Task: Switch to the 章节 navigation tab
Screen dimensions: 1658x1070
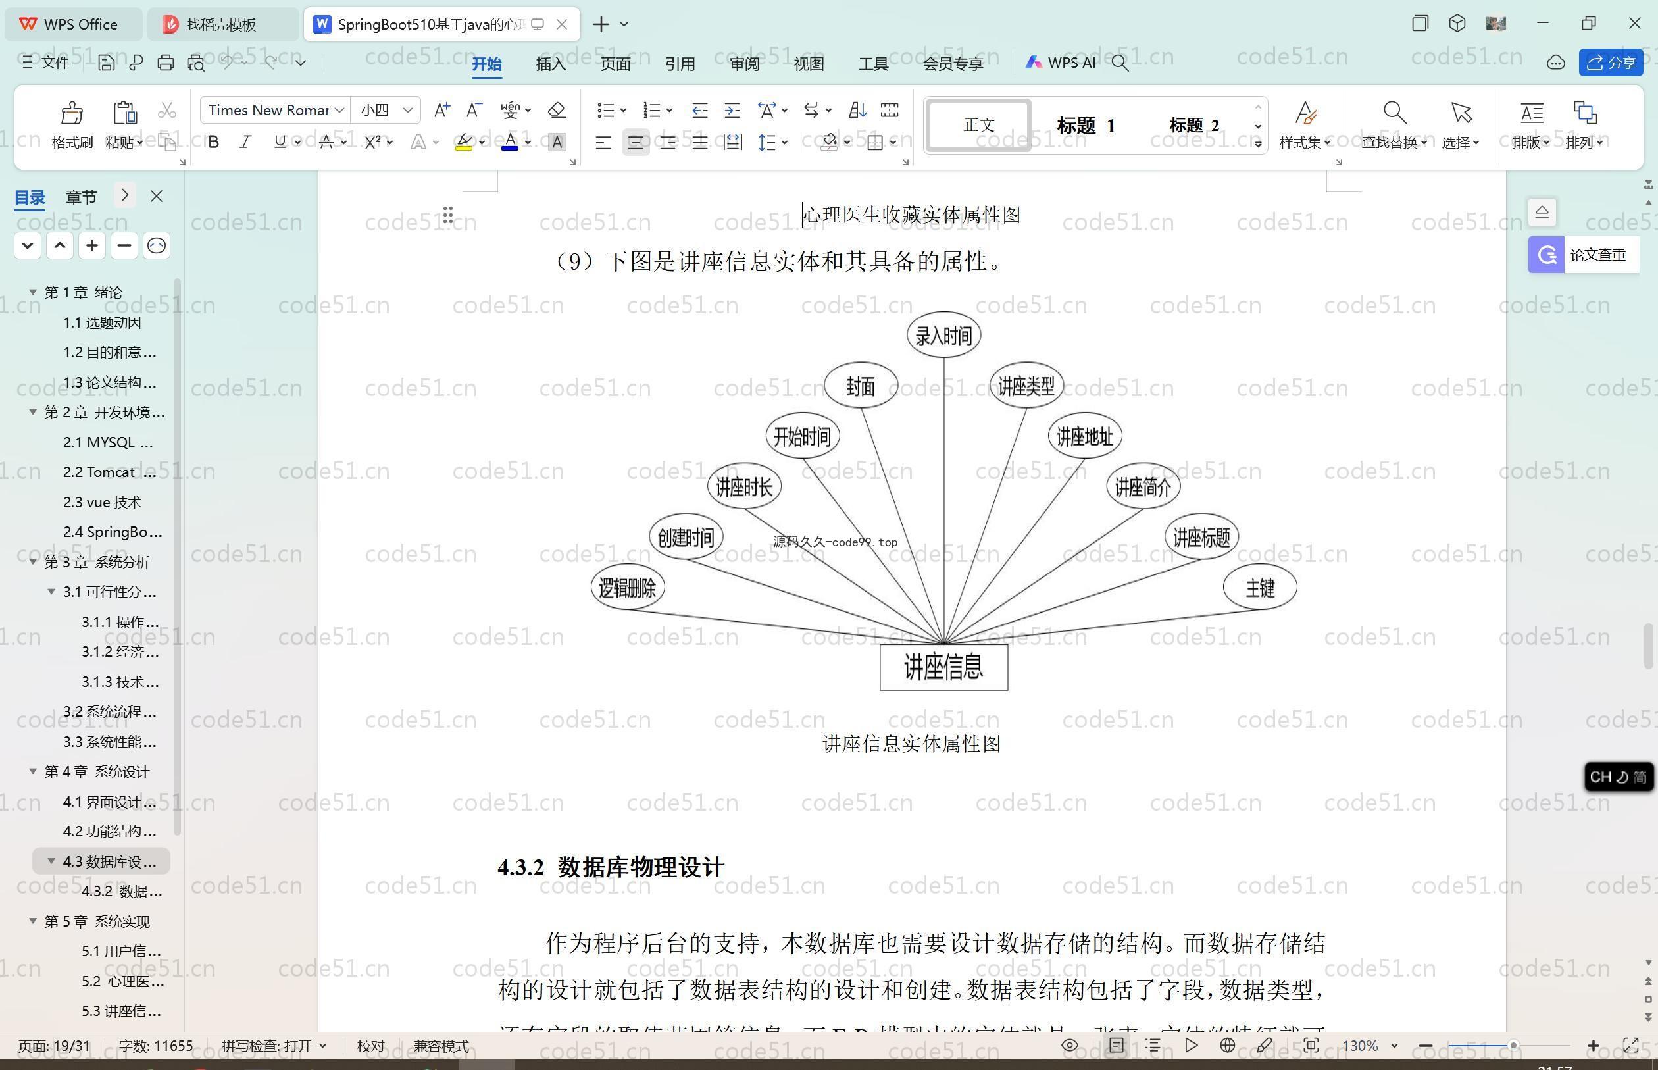Action: [82, 197]
